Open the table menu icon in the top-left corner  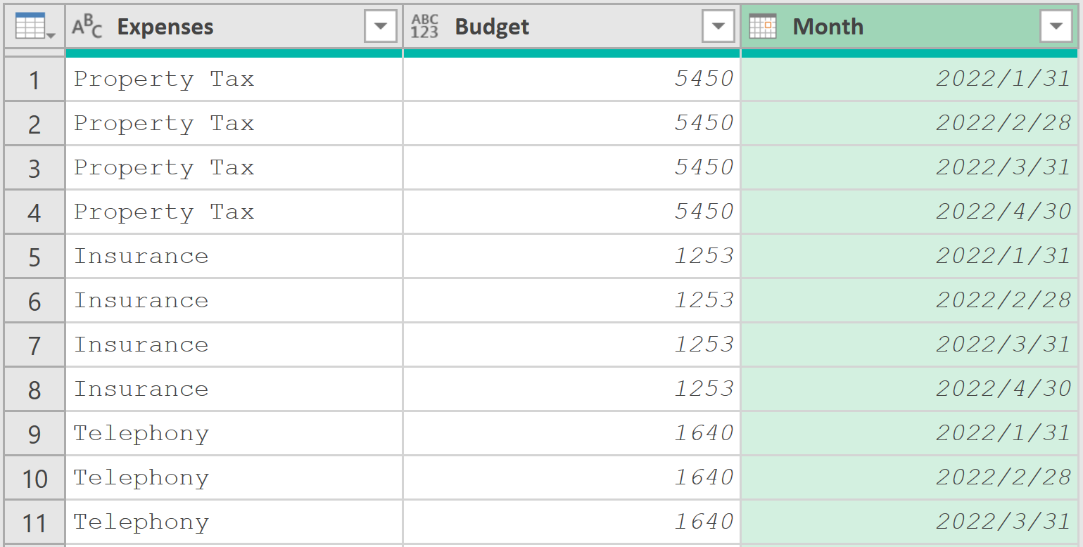pos(34,26)
